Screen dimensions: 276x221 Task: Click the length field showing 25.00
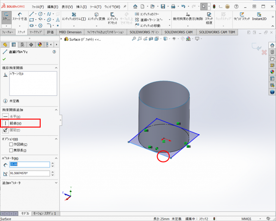29,164
